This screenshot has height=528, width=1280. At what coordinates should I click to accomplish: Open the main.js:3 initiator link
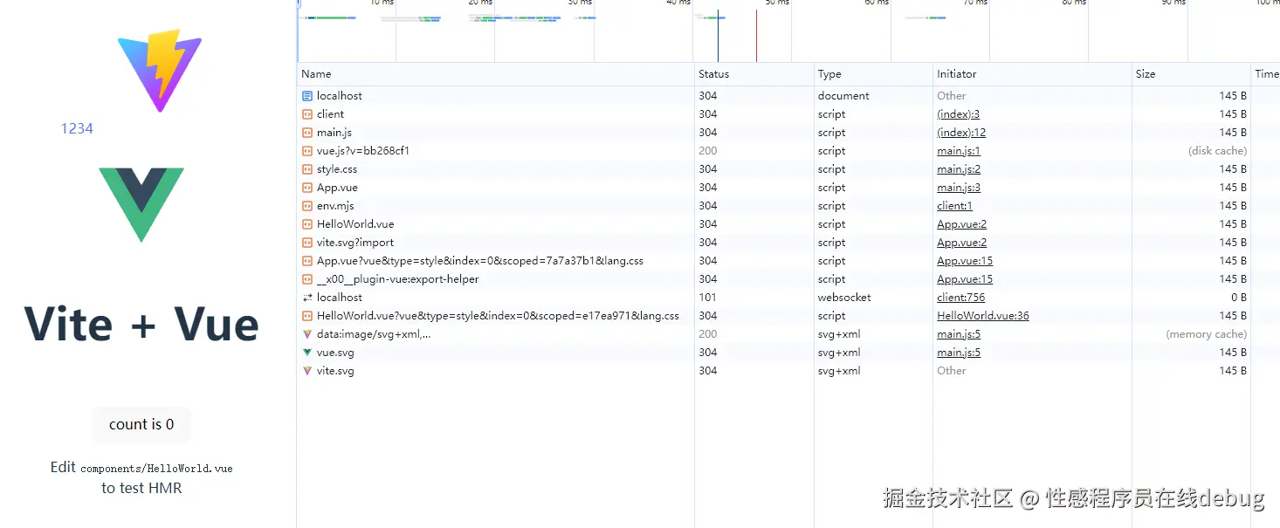pyautogui.click(x=959, y=188)
